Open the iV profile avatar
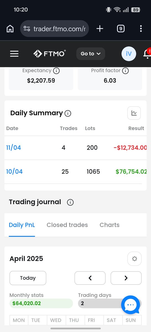Image resolution: width=151 pixels, height=332 pixels. (x=129, y=54)
